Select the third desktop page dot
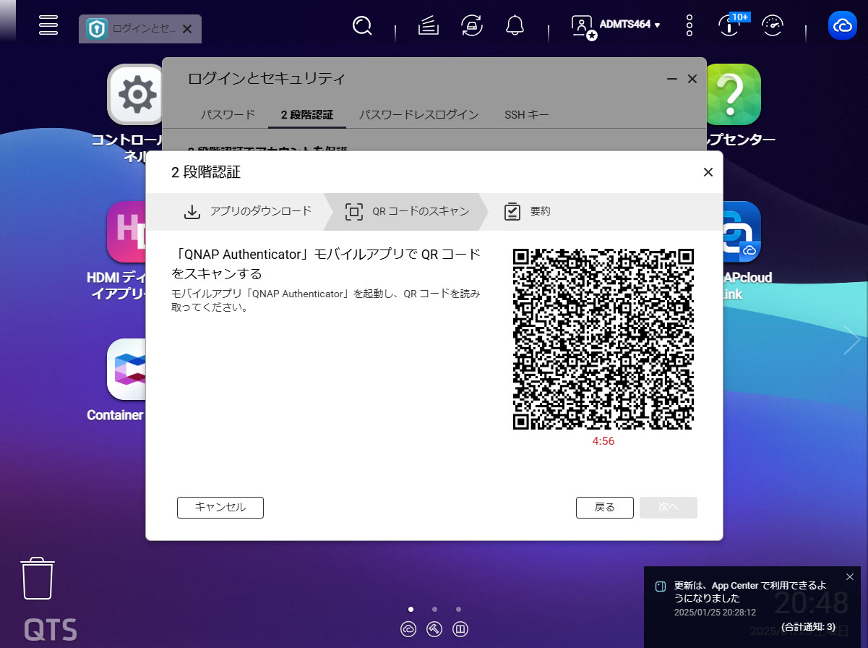 (x=458, y=609)
